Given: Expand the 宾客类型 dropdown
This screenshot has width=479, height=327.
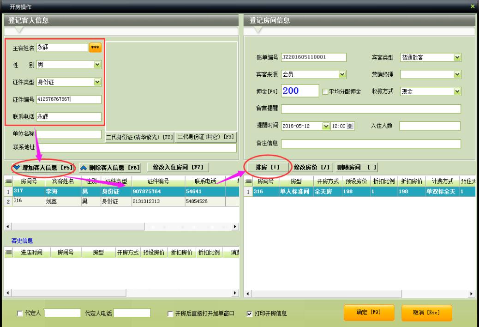Looking at the screenshot, I should [457, 57].
